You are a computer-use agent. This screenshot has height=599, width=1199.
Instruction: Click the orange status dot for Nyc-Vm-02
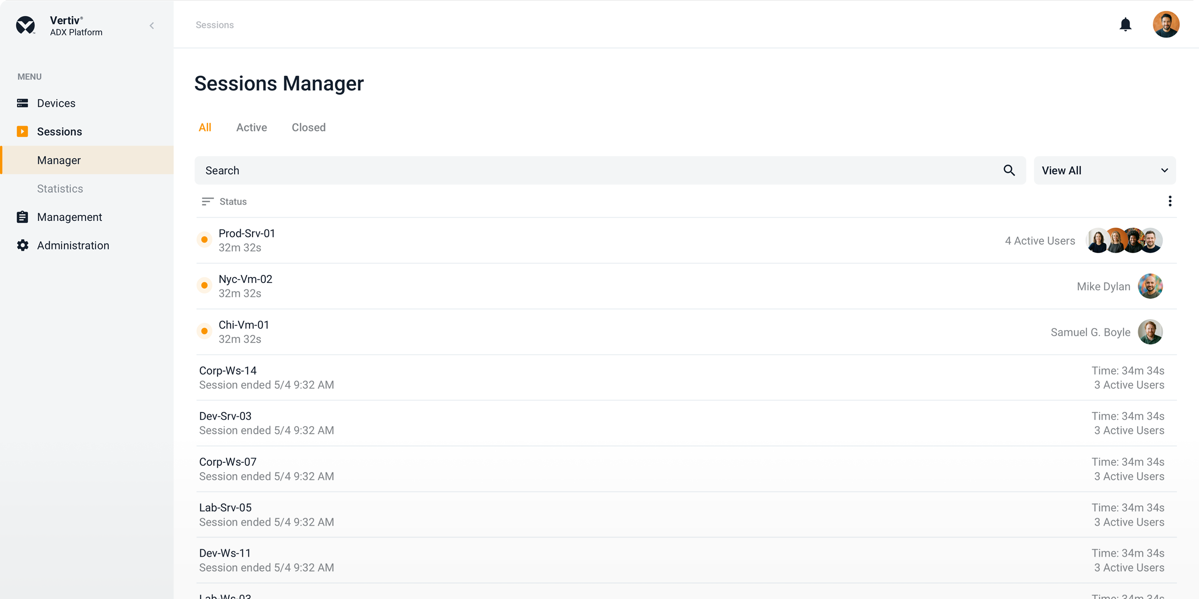click(x=204, y=285)
